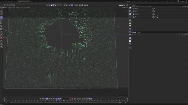
Task: Click first tag on the Plane row
Action: [156, 16]
